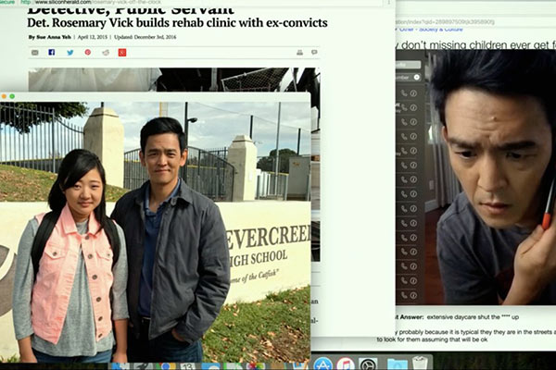Open Society & Culture category link on answers page

coord(441,30)
